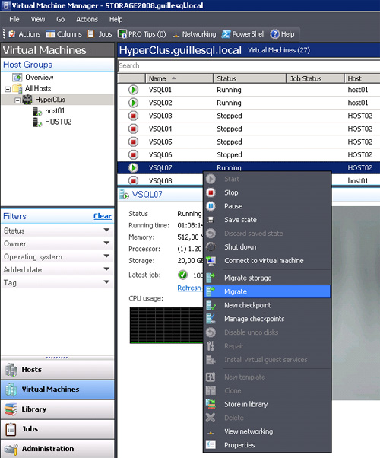Switch to the Jobs view
This screenshot has width=380, height=458.
(58, 429)
